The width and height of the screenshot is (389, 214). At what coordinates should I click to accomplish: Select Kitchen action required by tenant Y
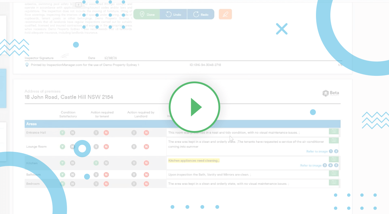point(96,163)
